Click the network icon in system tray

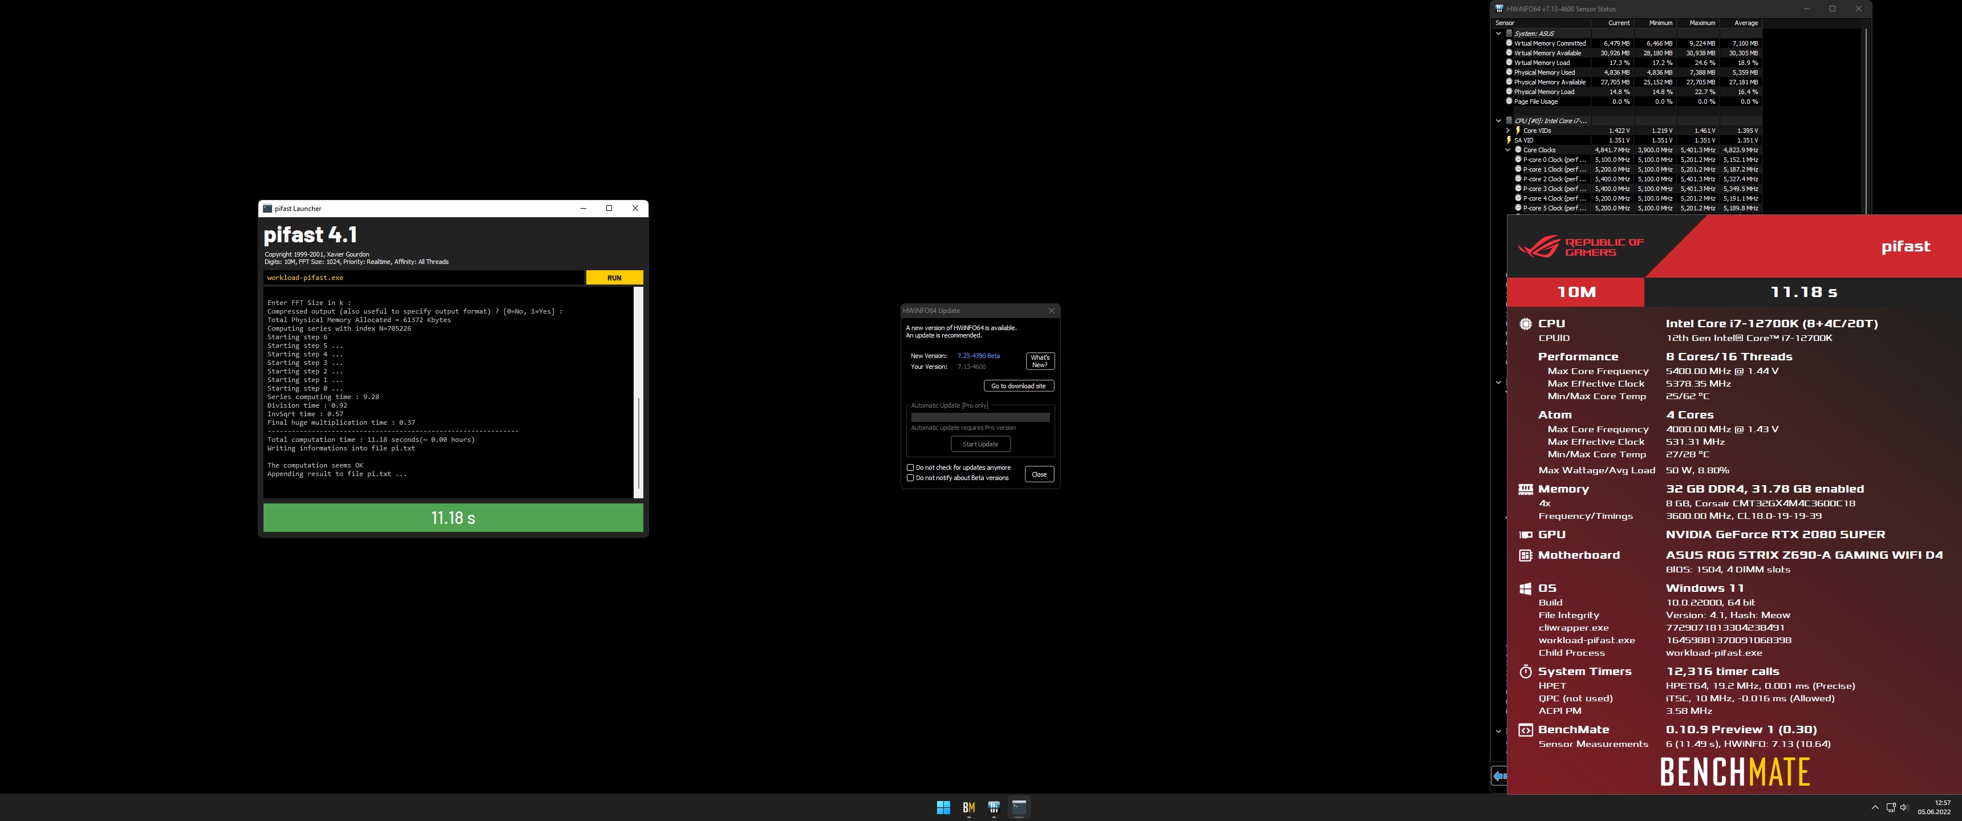pyautogui.click(x=1890, y=807)
